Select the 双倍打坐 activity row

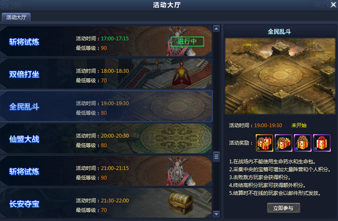click(x=106, y=74)
